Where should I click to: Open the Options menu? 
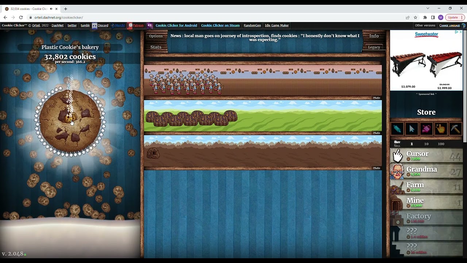click(x=156, y=36)
